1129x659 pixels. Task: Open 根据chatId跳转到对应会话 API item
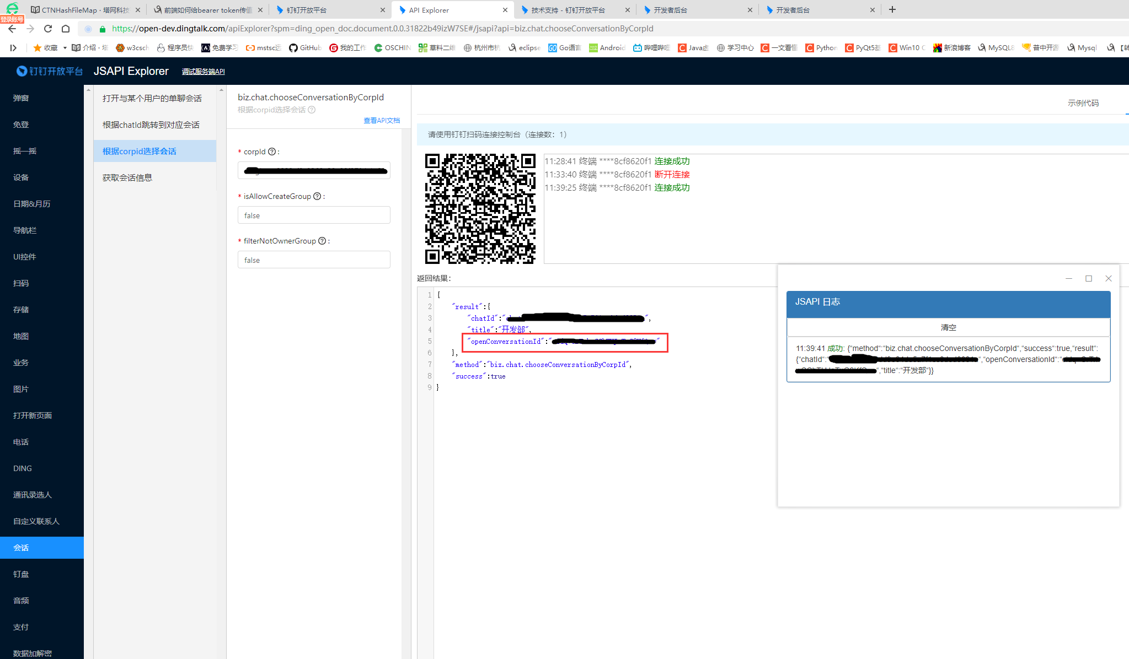[155, 125]
